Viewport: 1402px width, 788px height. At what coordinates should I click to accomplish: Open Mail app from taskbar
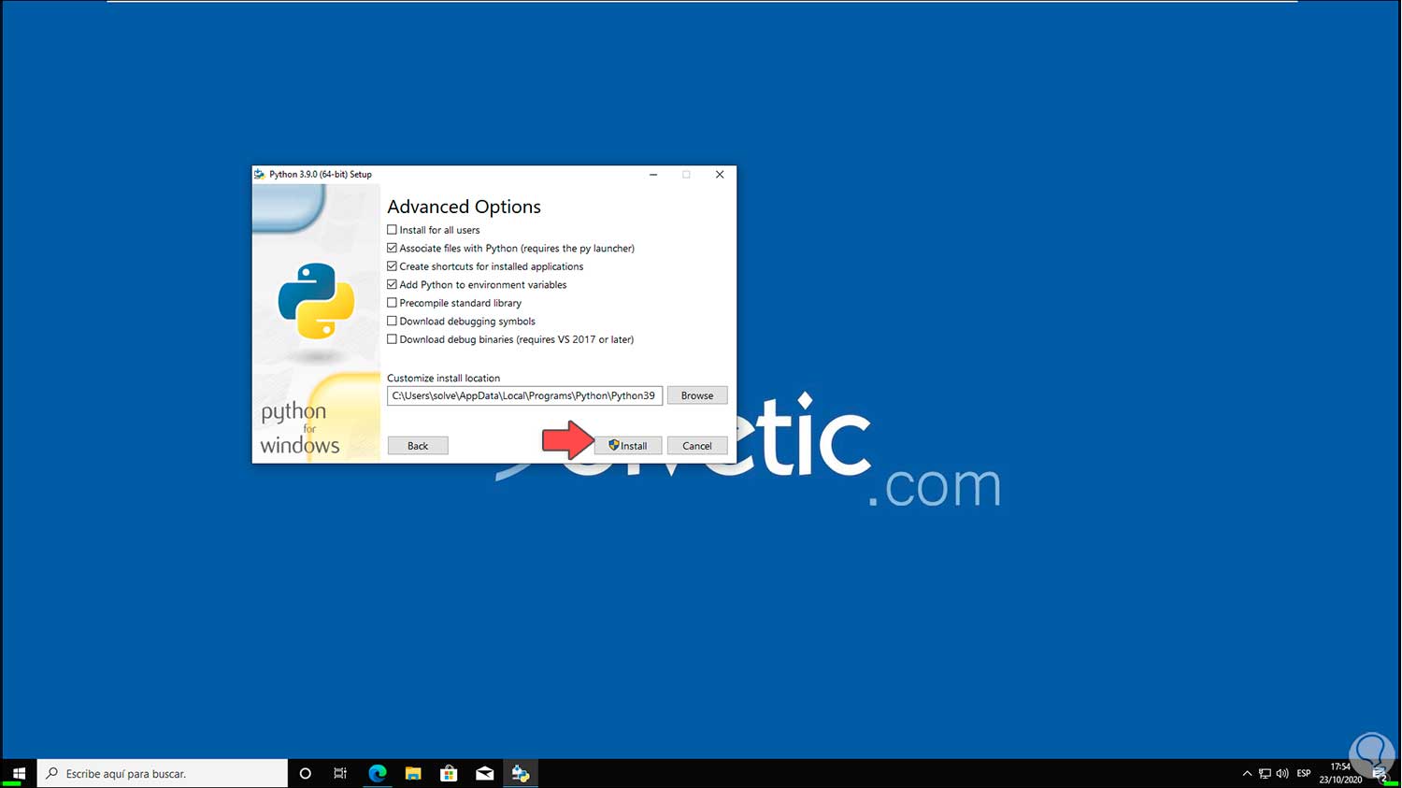coord(484,773)
